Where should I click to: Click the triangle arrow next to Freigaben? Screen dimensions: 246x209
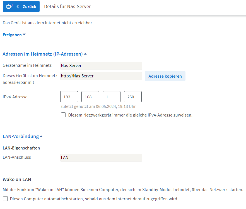click(24, 35)
